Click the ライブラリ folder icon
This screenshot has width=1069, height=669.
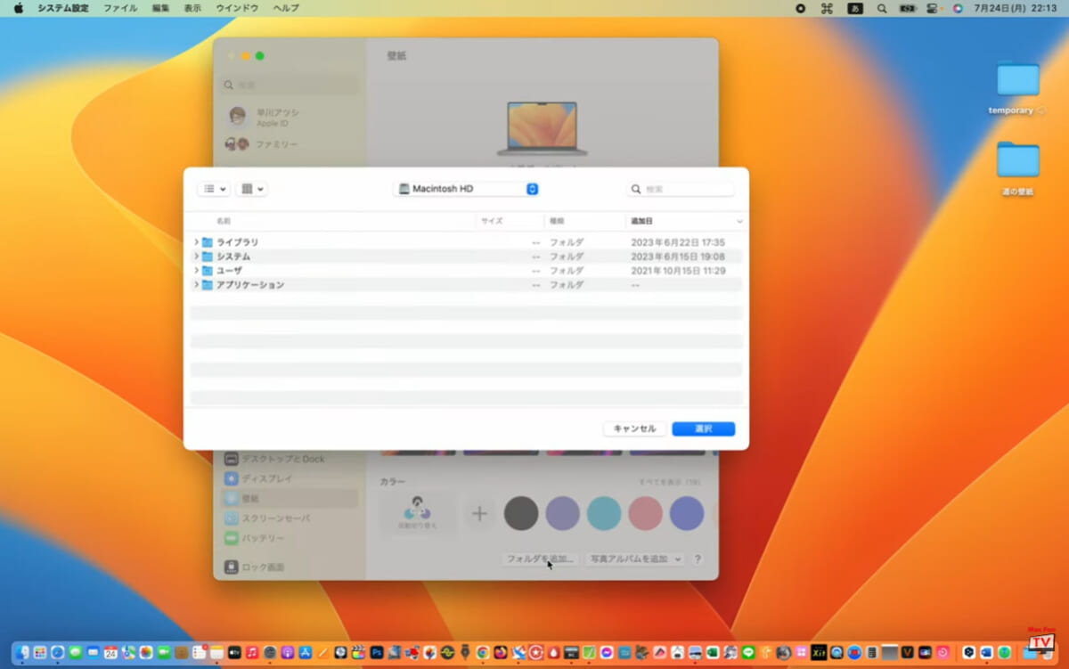point(208,242)
